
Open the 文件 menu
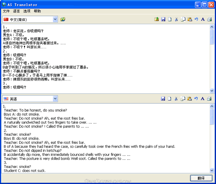click(6, 11)
